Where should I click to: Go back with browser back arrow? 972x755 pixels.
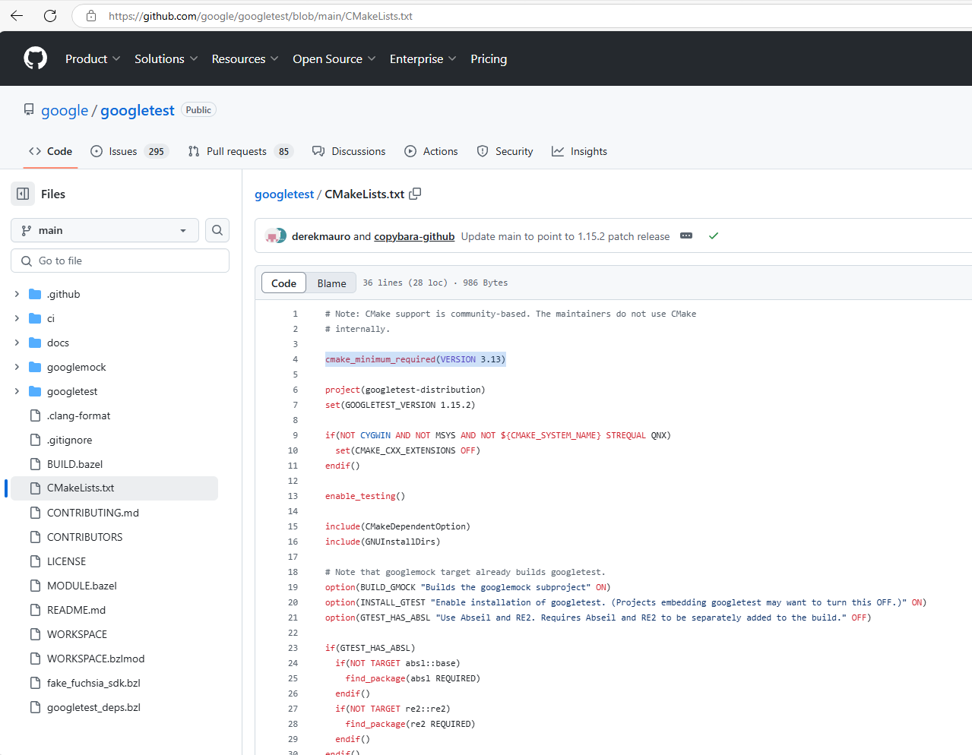tap(17, 16)
